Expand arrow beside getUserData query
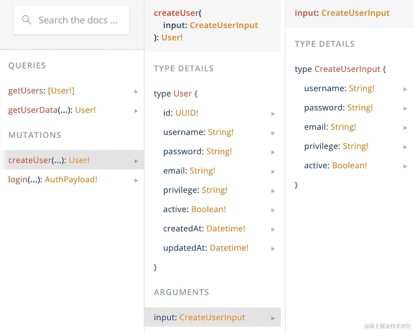 point(136,111)
